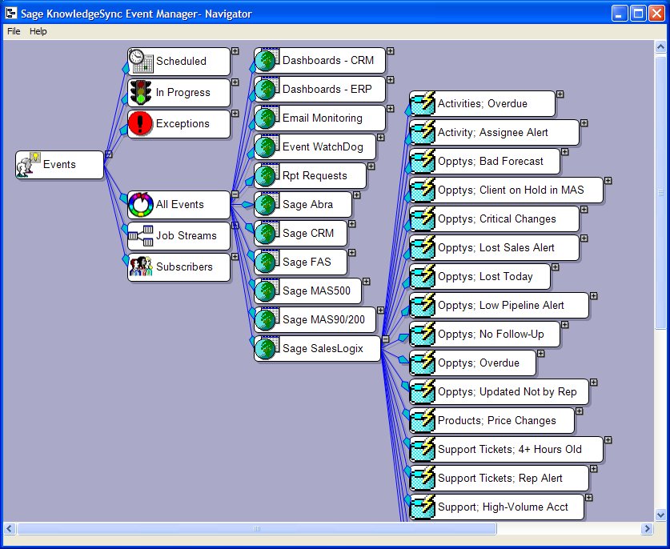Click the Scheduled clock calendar icon
This screenshot has height=549, width=670.
141,62
